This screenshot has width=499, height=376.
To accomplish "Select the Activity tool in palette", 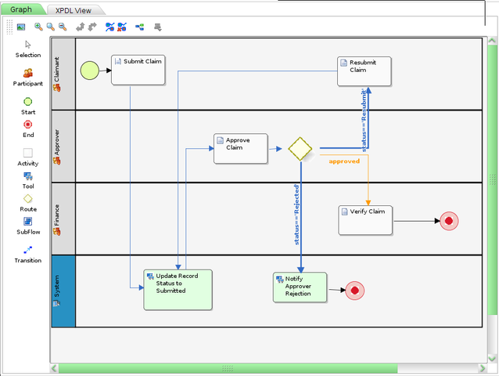I will [28, 157].
